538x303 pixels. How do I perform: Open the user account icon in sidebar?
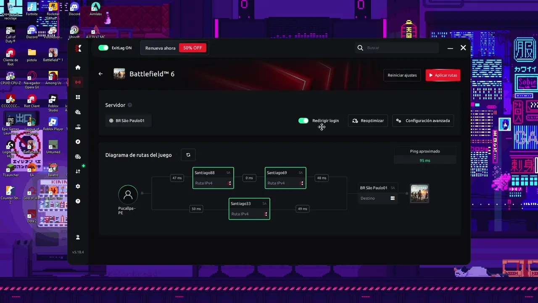(78, 237)
